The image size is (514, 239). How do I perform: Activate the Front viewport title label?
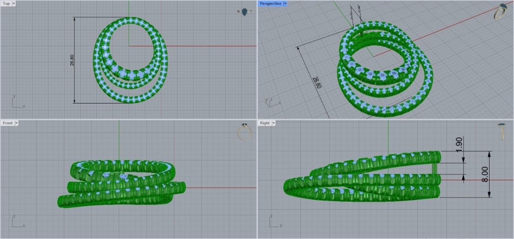8,123
